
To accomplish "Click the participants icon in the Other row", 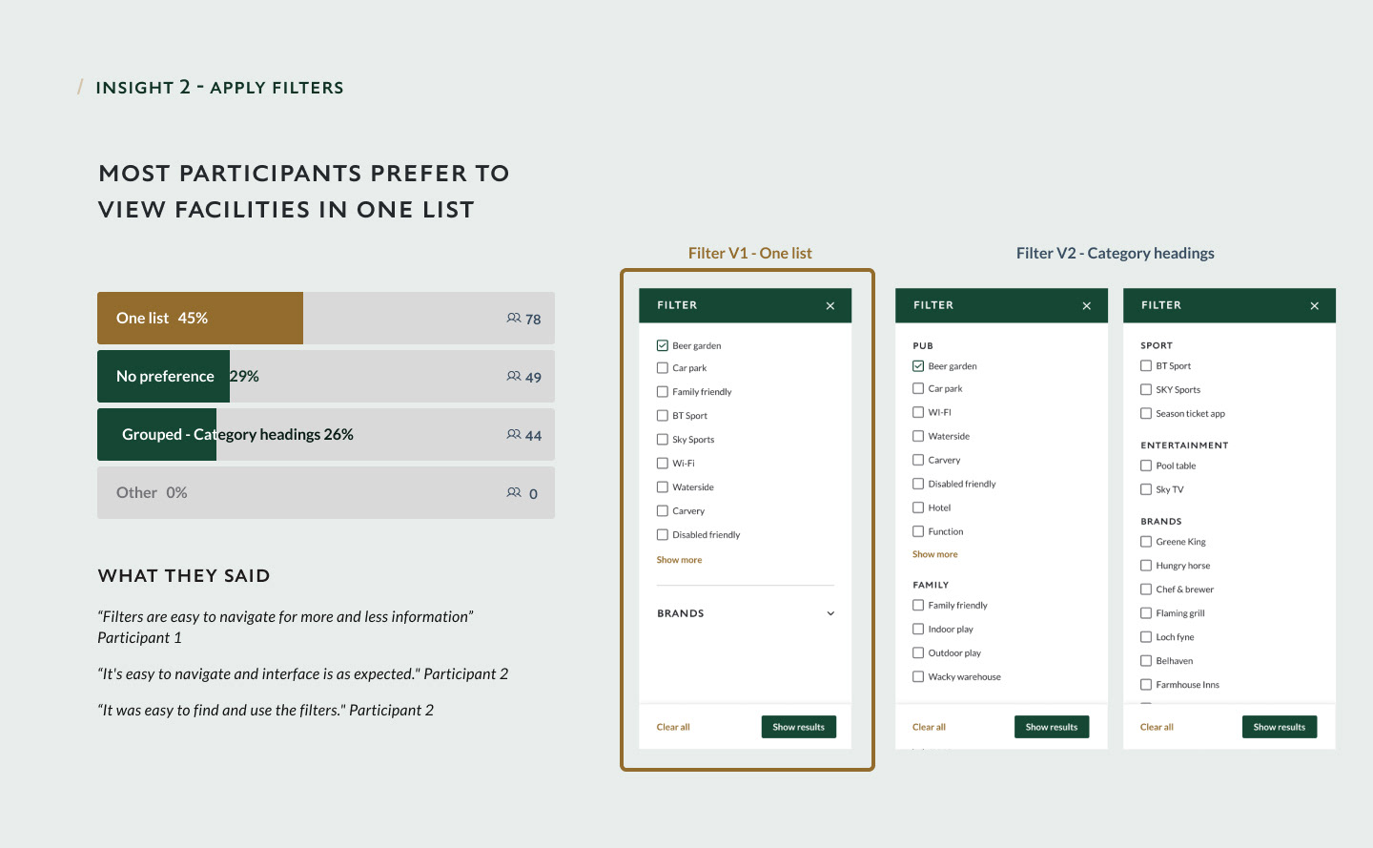I will [x=514, y=493].
